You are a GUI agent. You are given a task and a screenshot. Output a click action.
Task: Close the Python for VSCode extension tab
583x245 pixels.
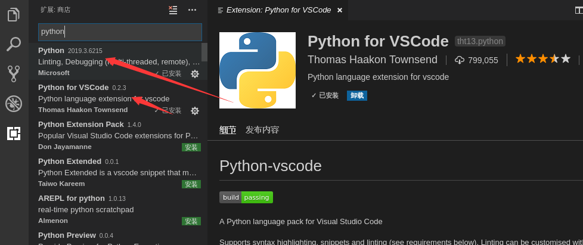coord(339,10)
